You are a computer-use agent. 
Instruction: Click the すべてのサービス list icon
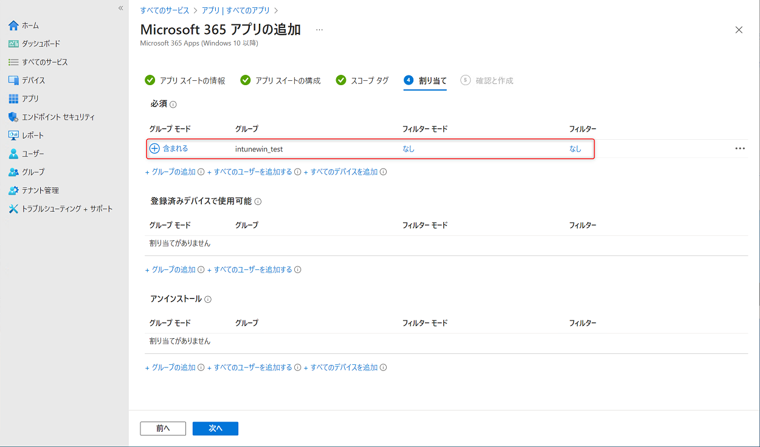[x=13, y=62]
